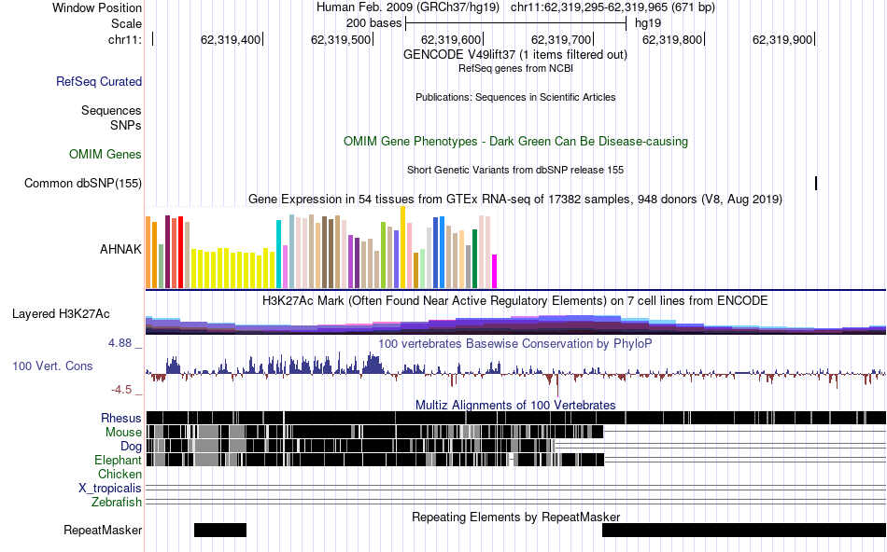Click the RepeatMasker track label
The height and width of the screenshot is (552, 887).
click(x=103, y=530)
